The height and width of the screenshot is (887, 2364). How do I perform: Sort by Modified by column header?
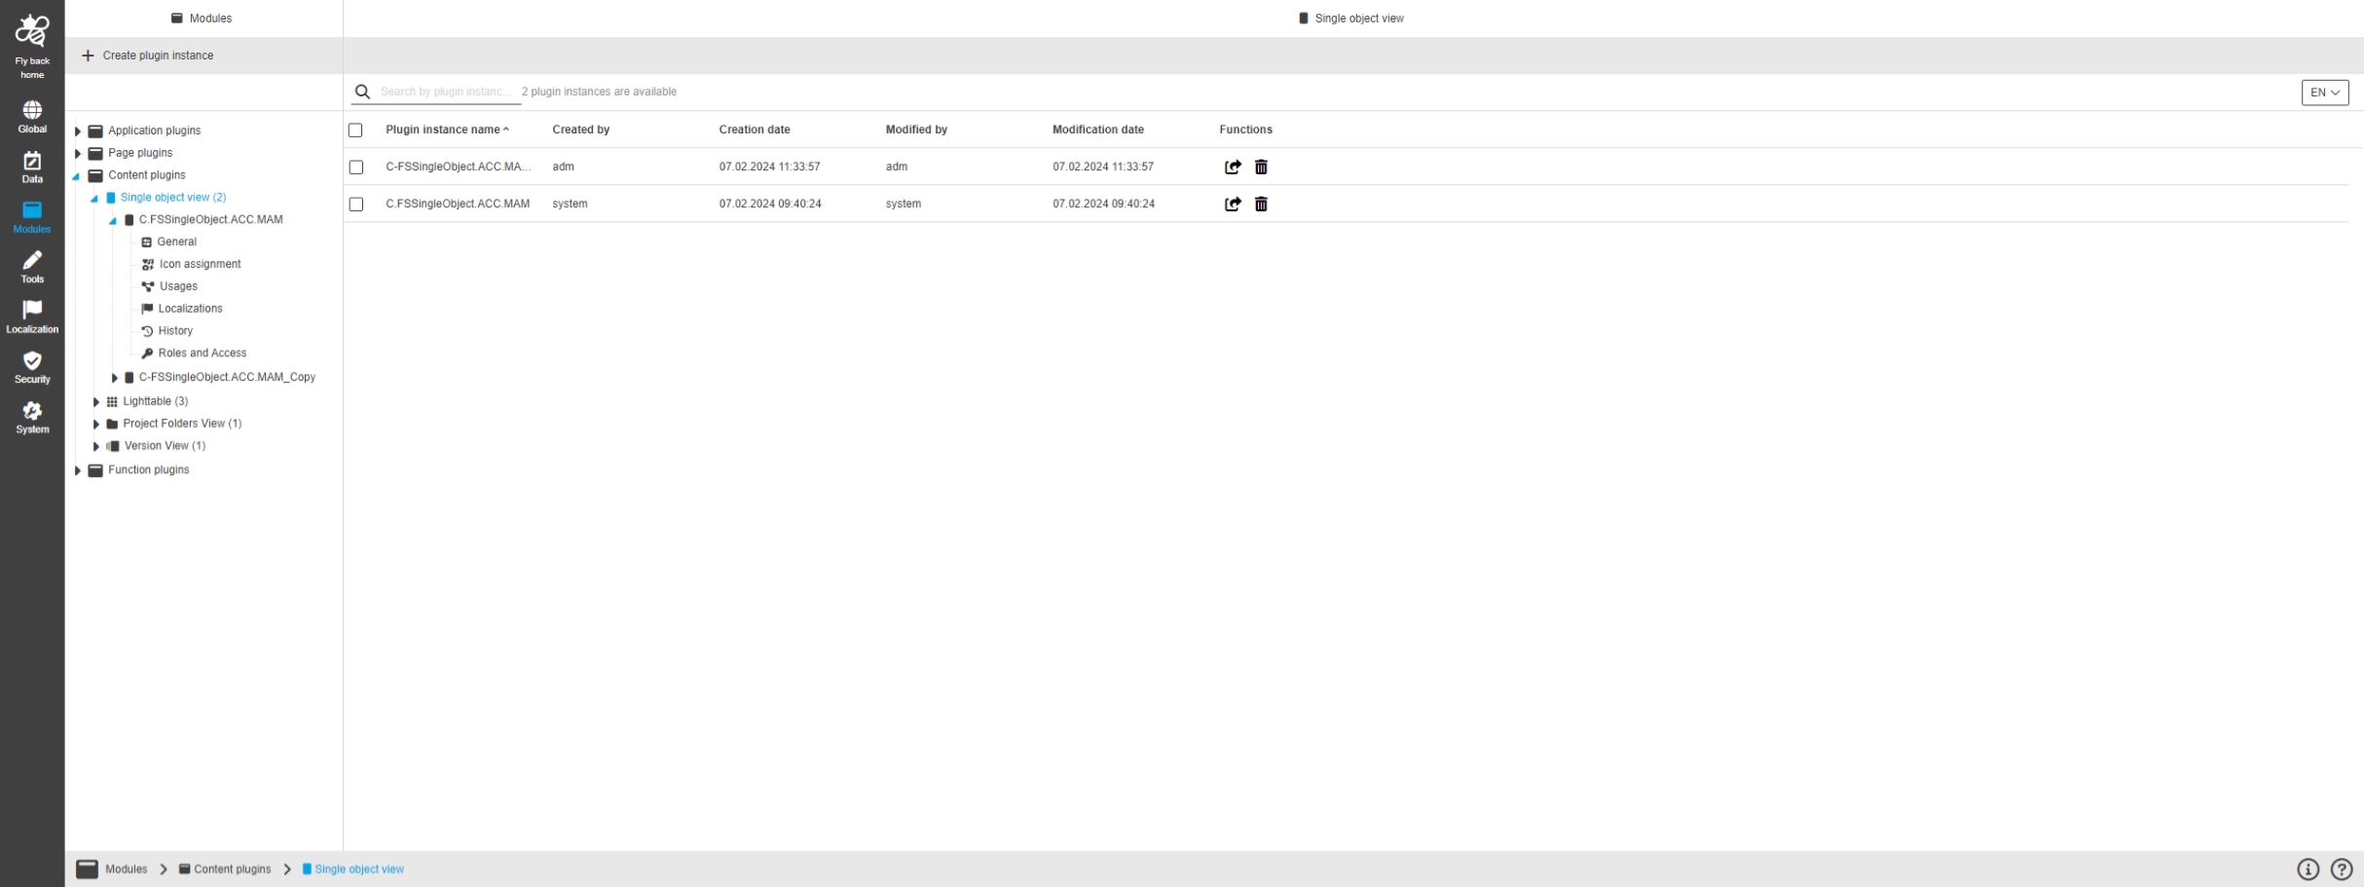click(916, 129)
